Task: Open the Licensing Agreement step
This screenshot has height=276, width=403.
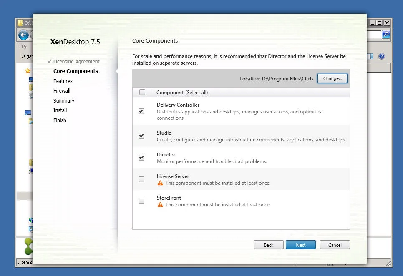Action: 76,62
